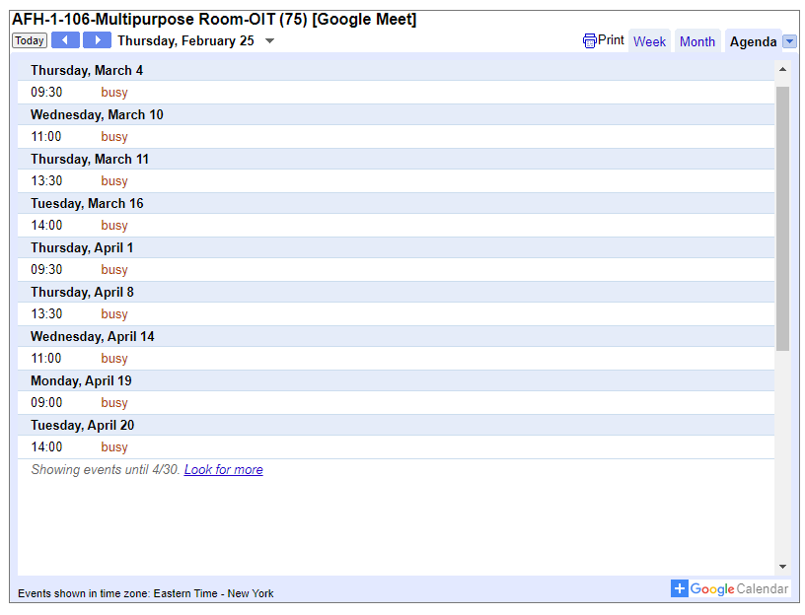Open Google Calendar via the plus logo
The height and width of the screenshot is (615, 805).
pos(730,588)
